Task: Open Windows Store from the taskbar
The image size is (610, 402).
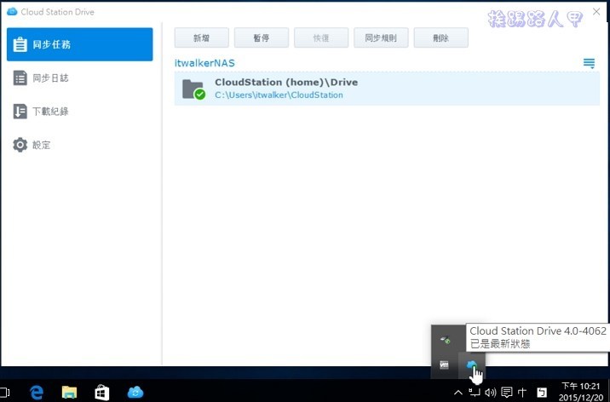Action: point(101,392)
